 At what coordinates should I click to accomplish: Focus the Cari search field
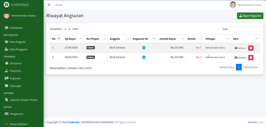click(244, 29)
